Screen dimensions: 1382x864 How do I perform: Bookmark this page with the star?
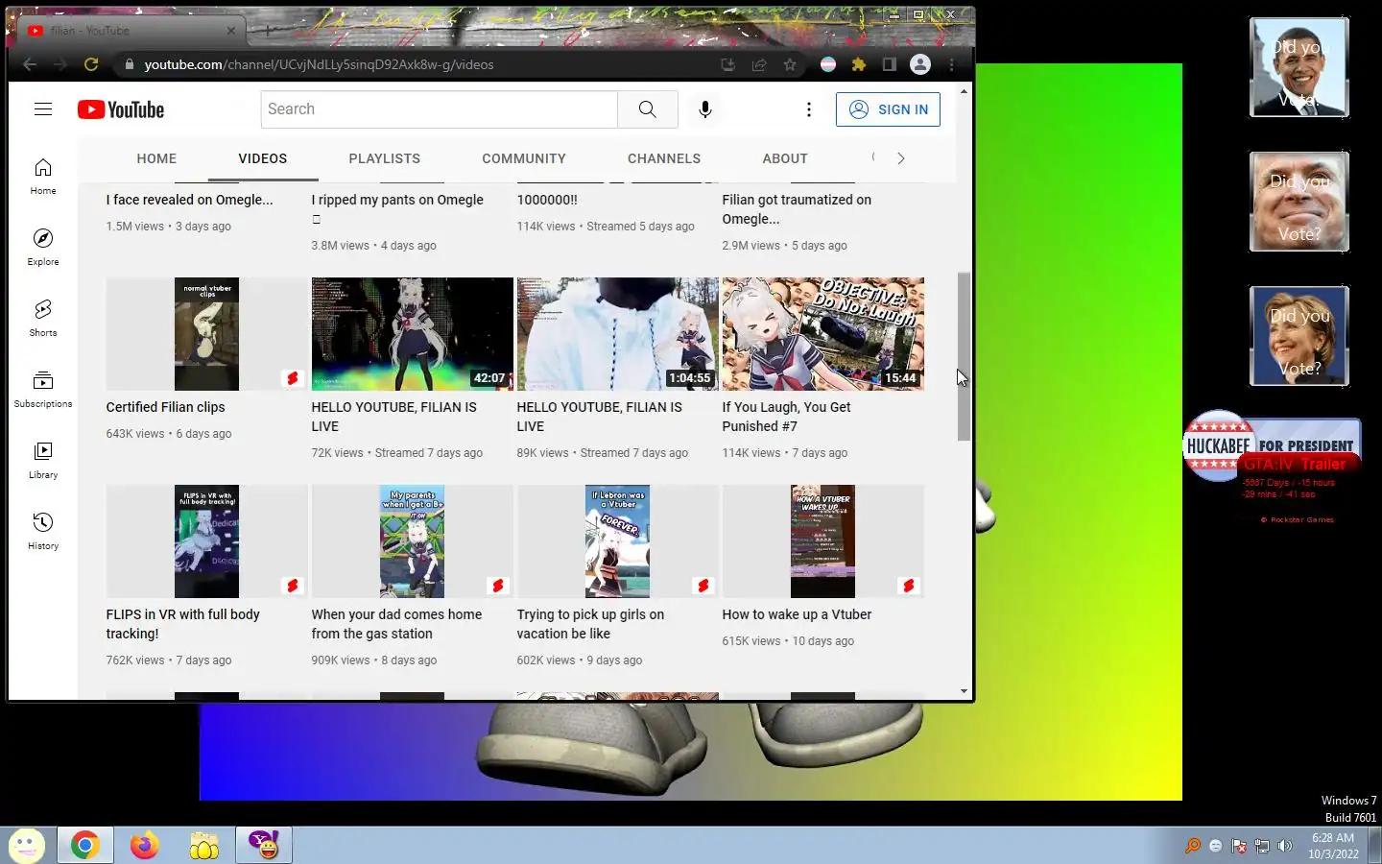790,64
